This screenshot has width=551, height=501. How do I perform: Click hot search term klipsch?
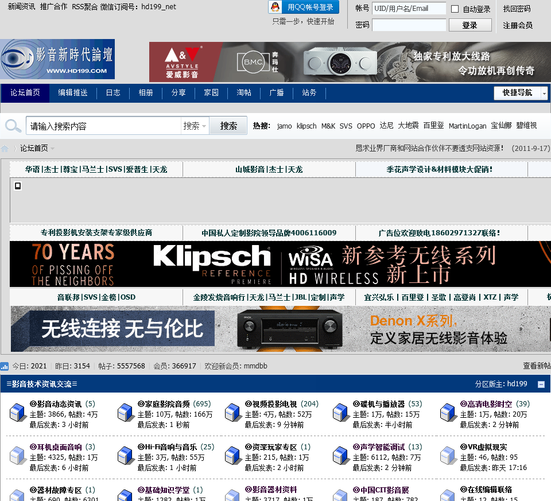click(306, 126)
